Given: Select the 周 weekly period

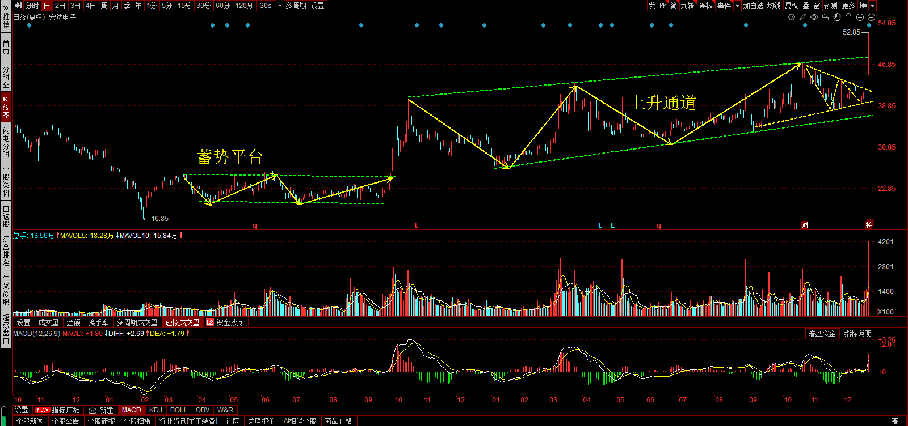Looking at the screenshot, I should point(104,6).
